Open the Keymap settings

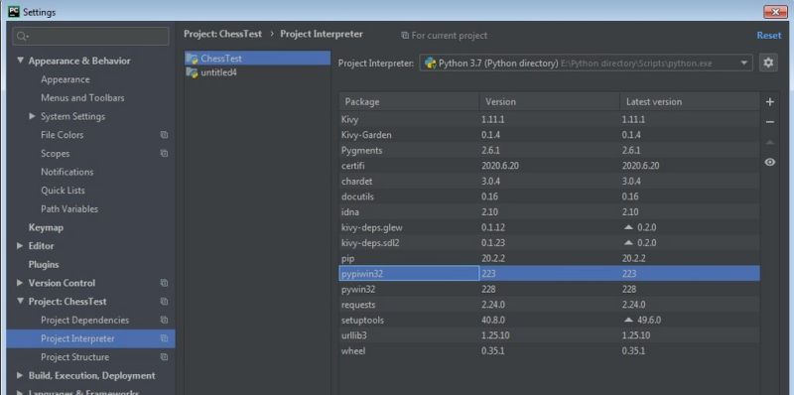[x=46, y=227]
